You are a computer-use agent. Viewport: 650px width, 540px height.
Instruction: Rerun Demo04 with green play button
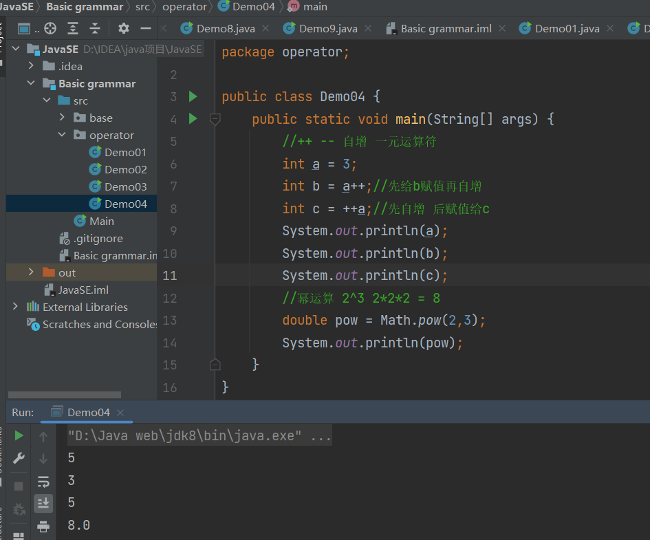click(x=19, y=435)
